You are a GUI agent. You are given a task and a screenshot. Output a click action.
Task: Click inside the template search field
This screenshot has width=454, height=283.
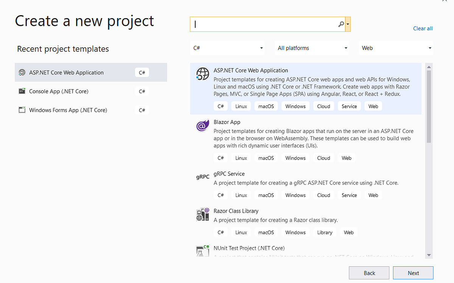point(265,23)
